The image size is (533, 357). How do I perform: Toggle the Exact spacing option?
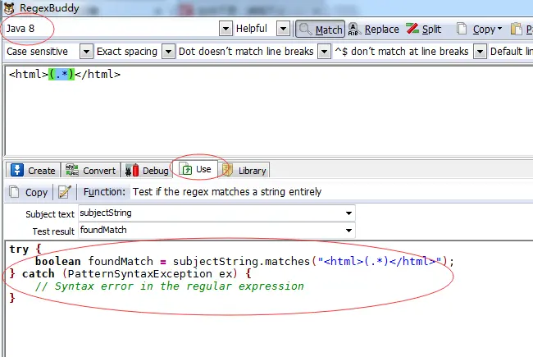pos(127,52)
